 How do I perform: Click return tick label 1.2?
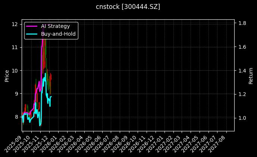coord(242,94)
